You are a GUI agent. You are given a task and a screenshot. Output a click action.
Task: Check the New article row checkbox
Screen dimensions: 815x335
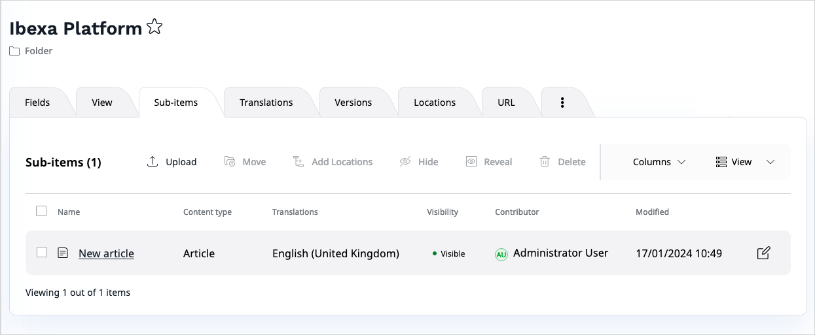[x=42, y=252]
